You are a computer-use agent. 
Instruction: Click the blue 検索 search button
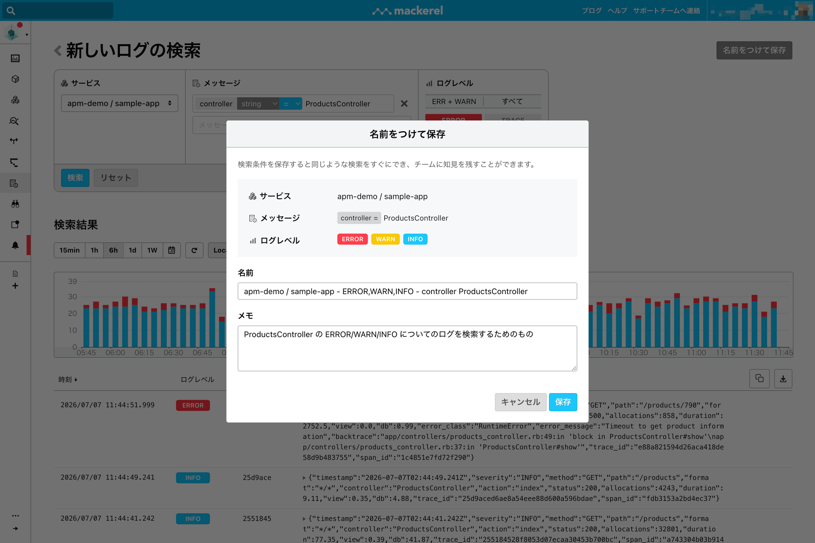75,178
